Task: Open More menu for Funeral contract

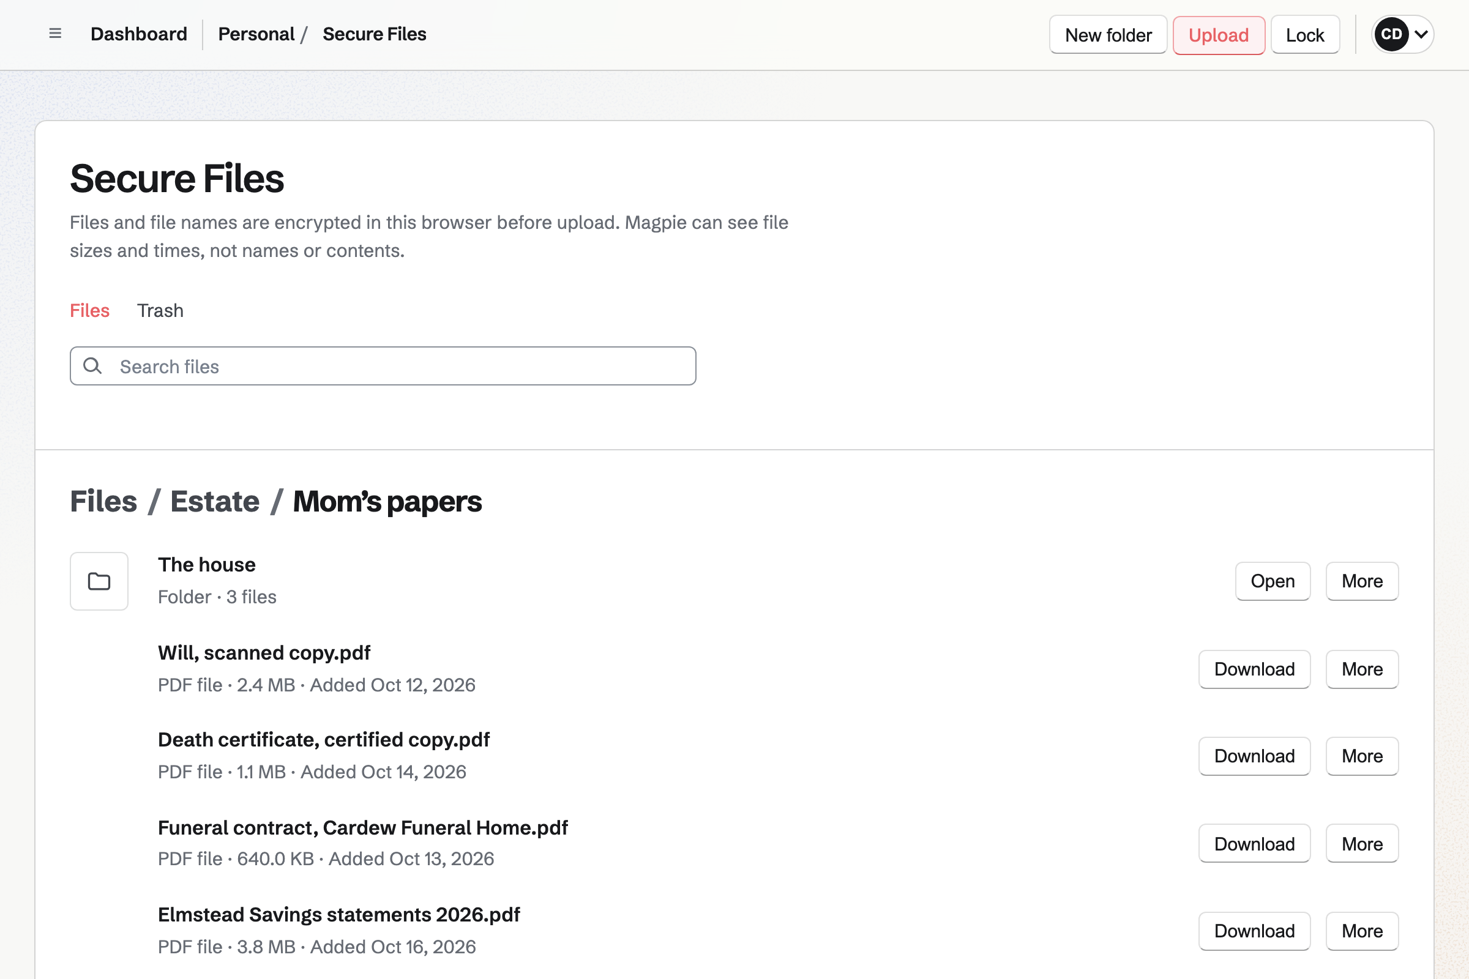Action: pos(1361,844)
